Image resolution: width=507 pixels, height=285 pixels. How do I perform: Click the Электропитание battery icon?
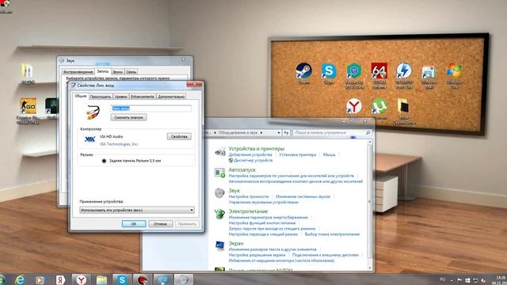pos(220,214)
